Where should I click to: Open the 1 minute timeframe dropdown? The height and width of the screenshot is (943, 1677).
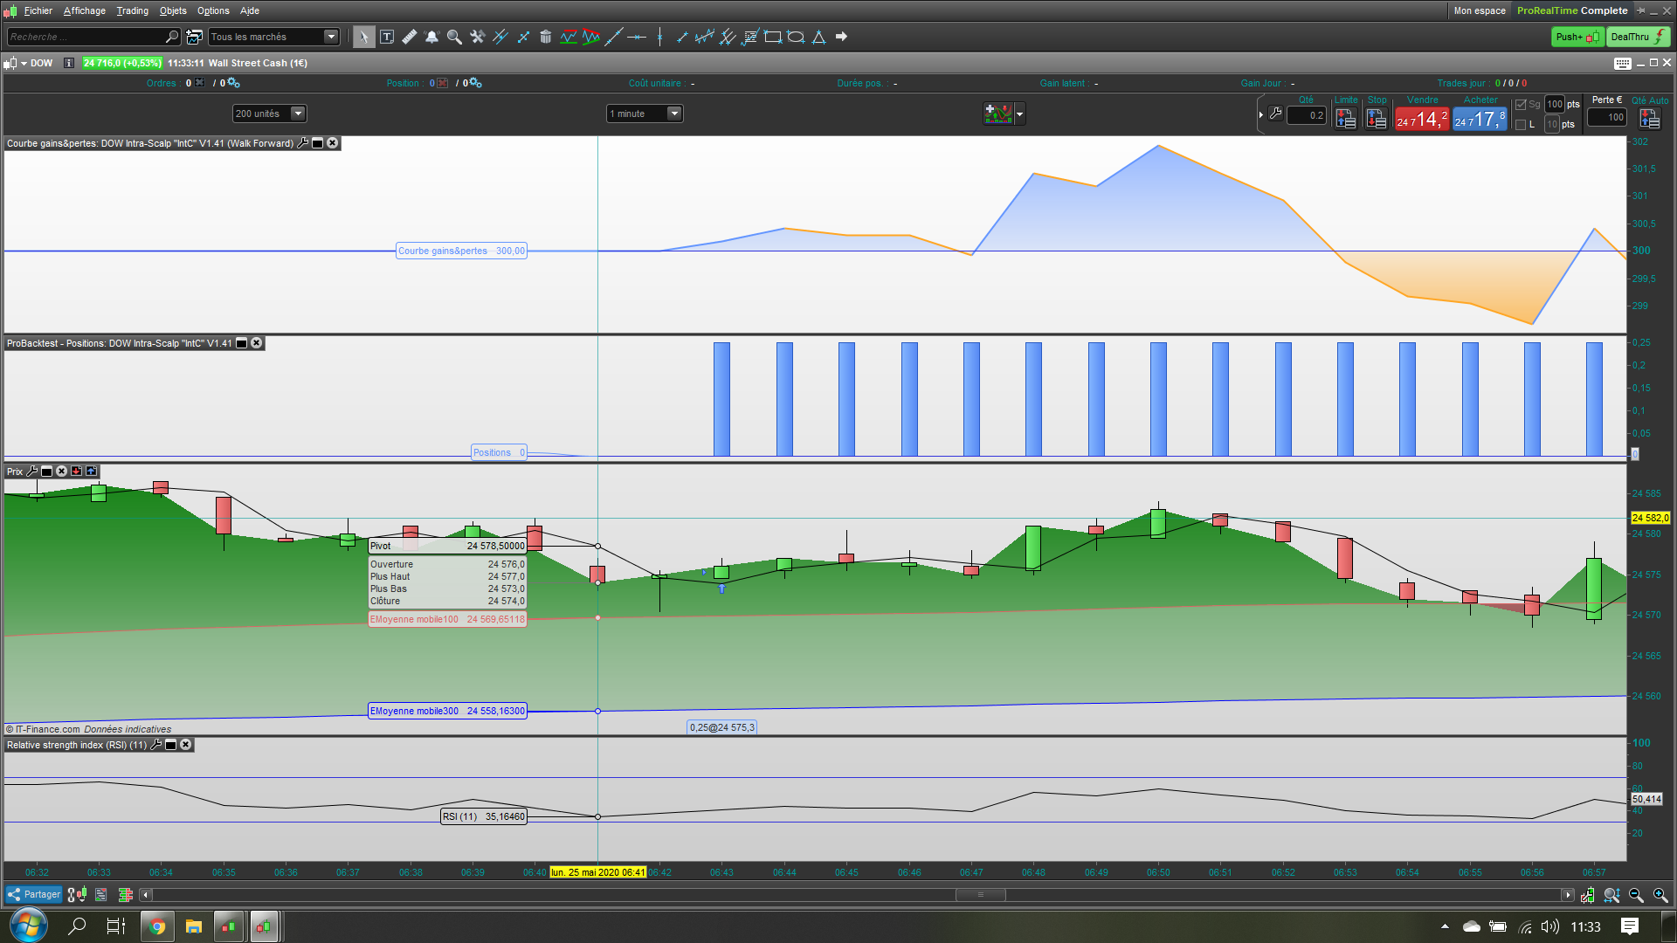pyautogui.click(x=674, y=114)
